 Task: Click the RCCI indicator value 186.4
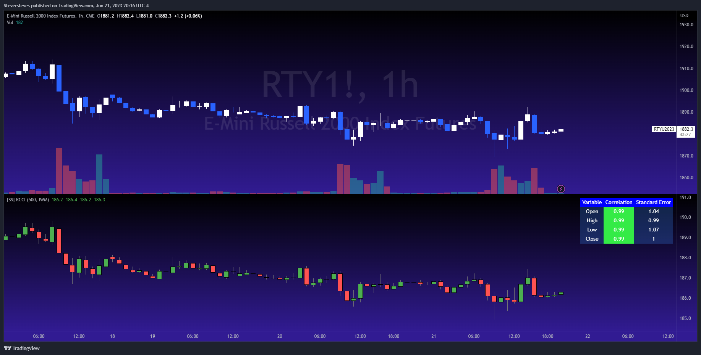click(71, 200)
